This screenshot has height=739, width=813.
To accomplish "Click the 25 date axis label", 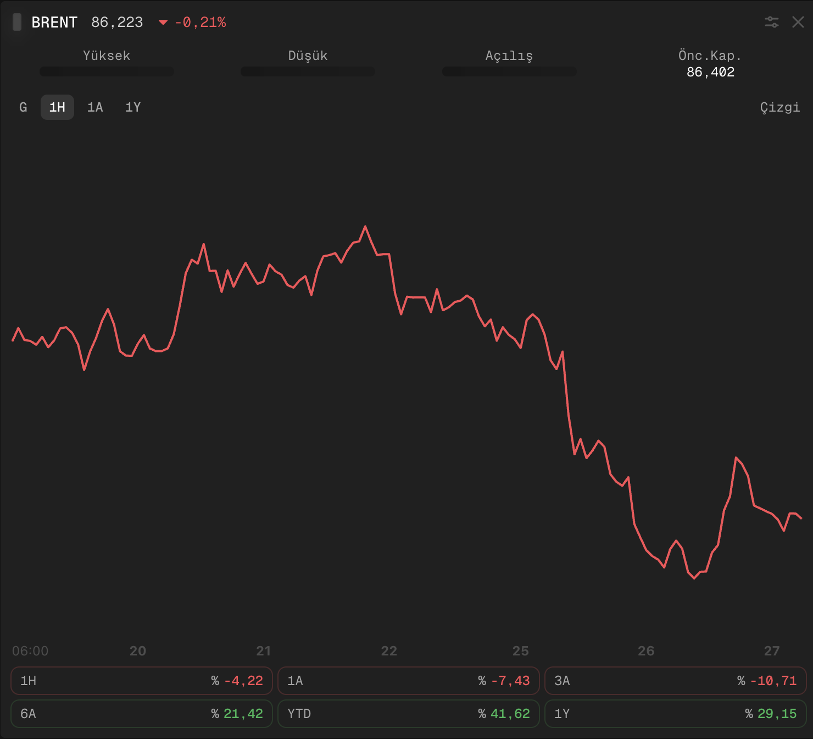I will click(521, 651).
